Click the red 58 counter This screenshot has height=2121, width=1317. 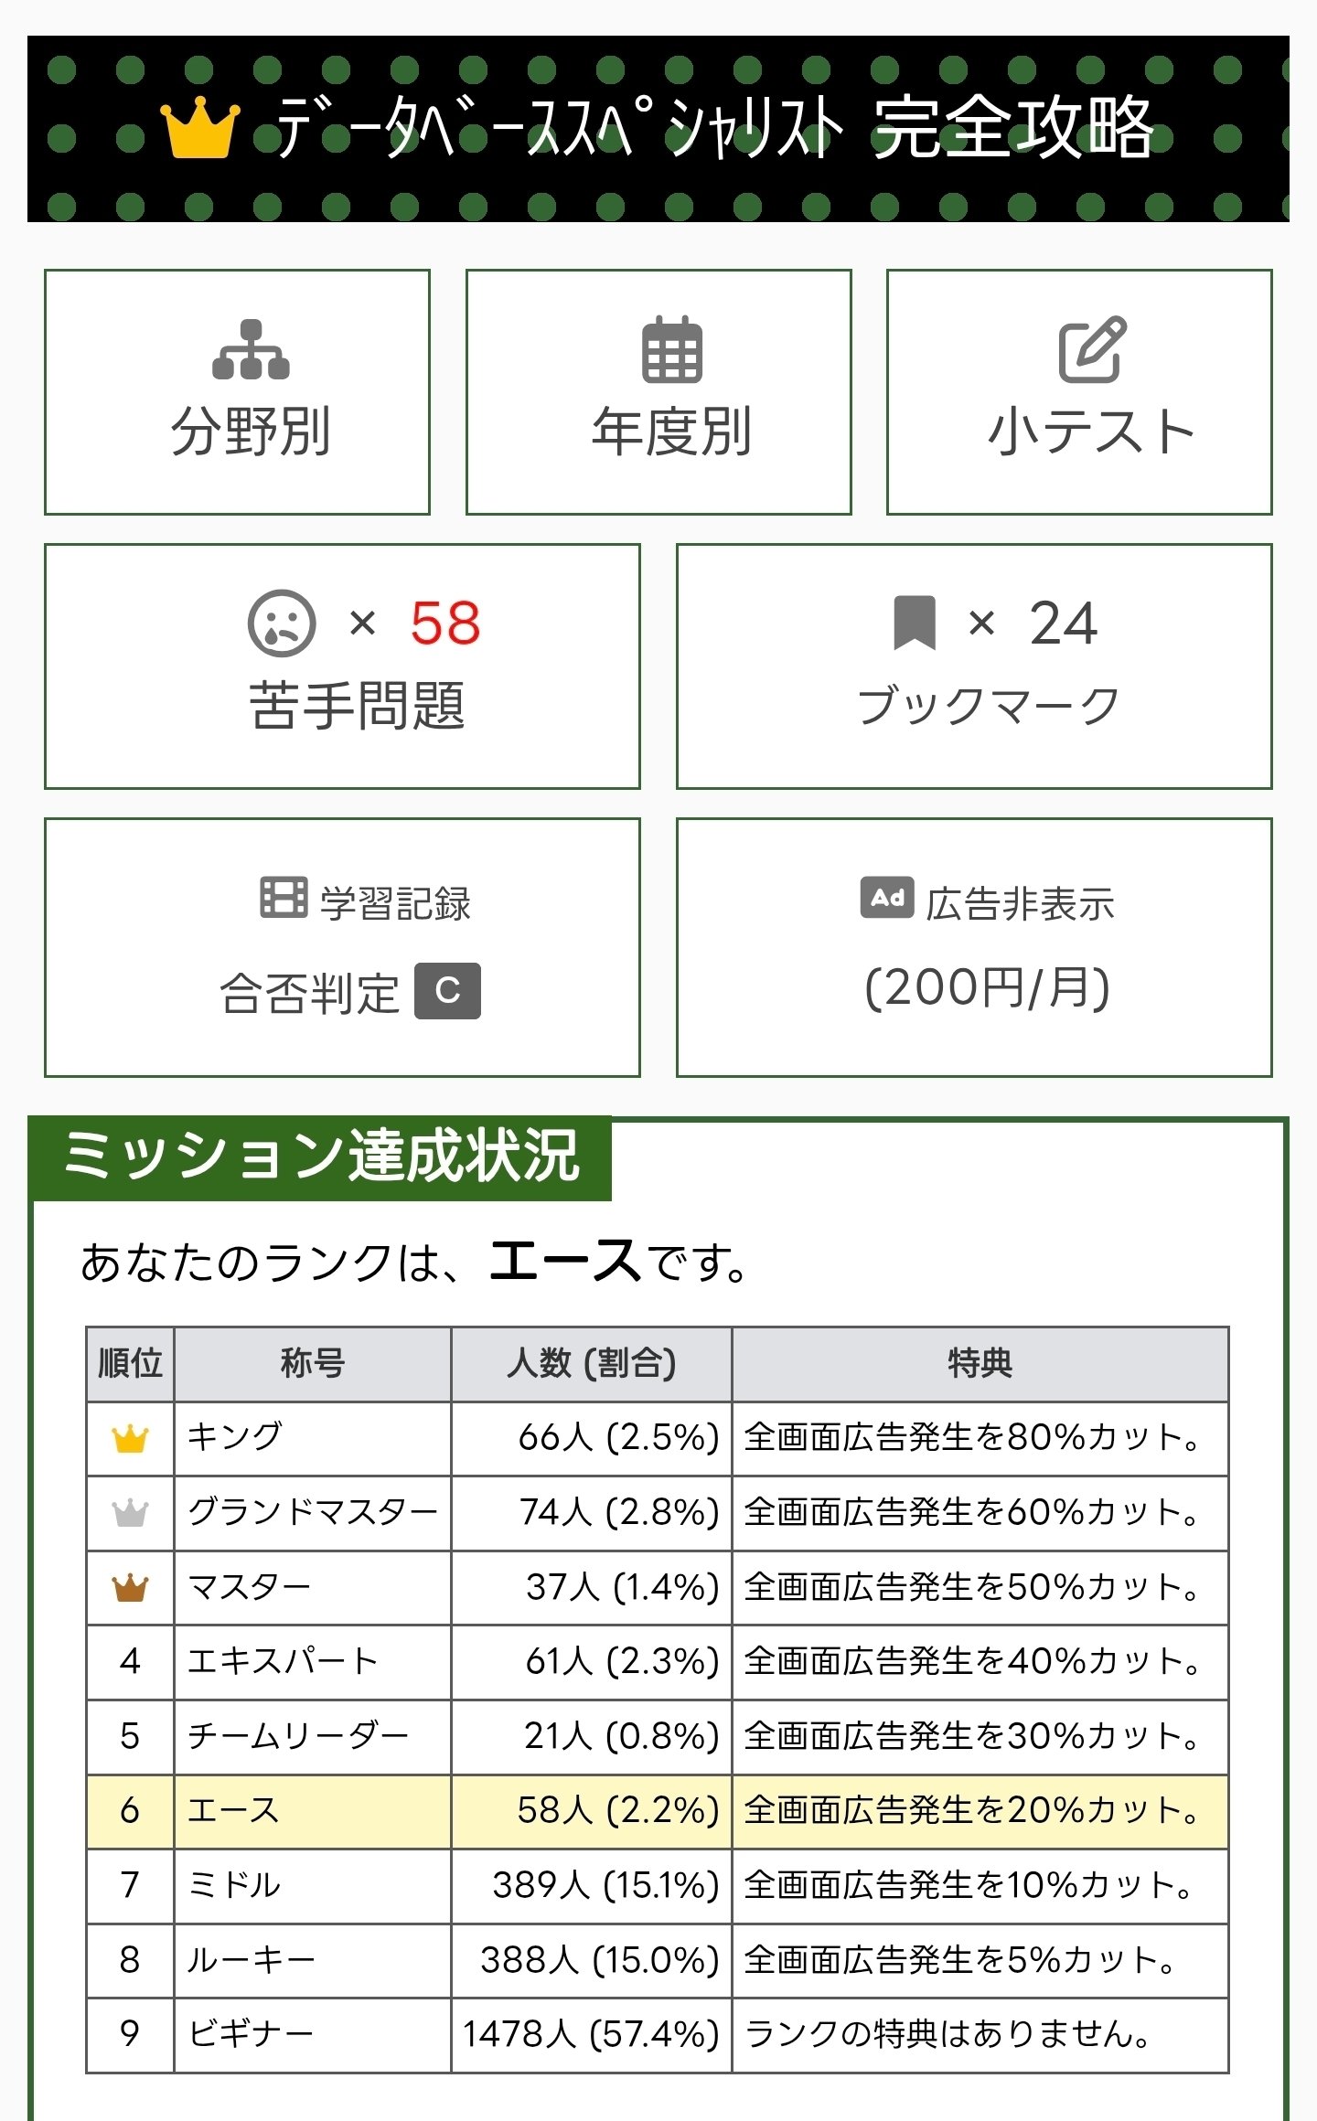point(445,623)
